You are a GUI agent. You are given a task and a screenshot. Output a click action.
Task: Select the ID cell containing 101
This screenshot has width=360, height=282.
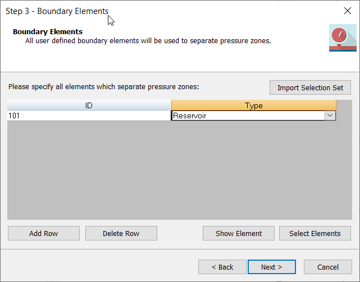pos(89,115)
